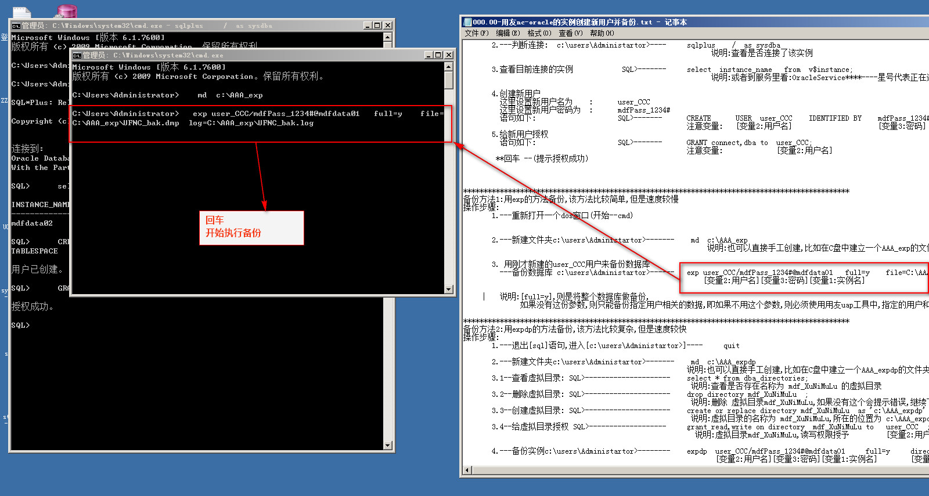Screen dimensions: 929x496
Task: Click the sqlplus cmd window's title bar icon
Action: [x=16, y=26]
